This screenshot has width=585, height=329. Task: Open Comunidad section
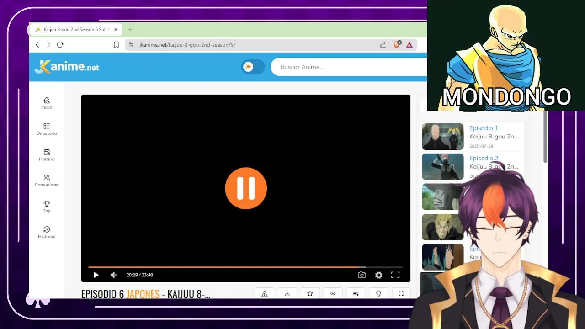tap(47, 181)
